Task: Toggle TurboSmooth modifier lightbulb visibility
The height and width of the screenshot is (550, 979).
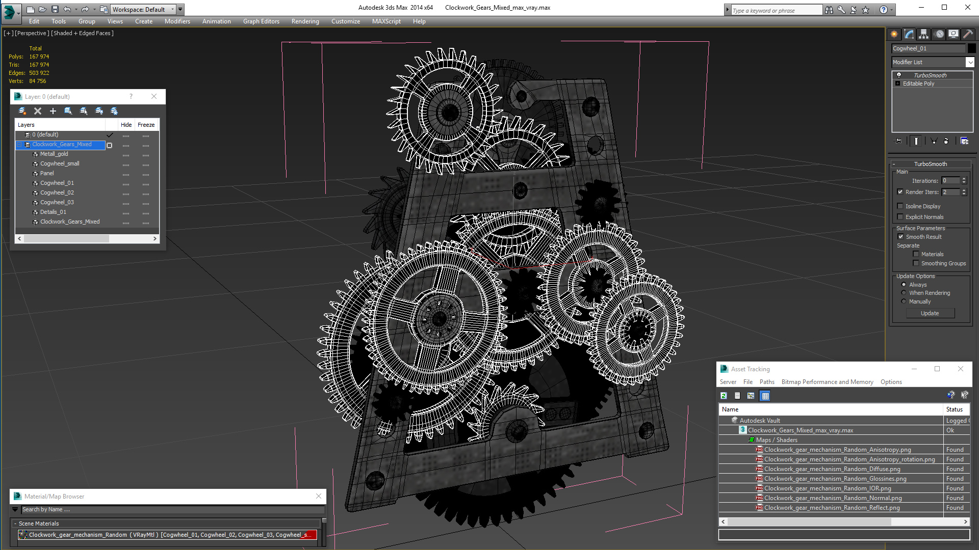Action: pos(899,75)
